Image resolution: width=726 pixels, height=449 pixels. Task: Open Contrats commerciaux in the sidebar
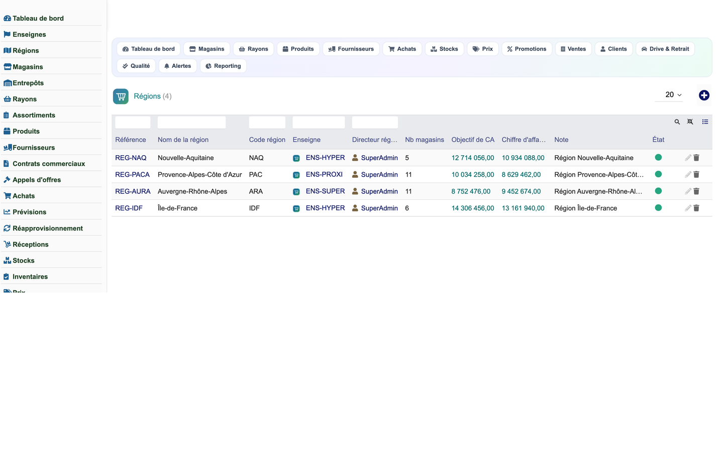click(49, 164)
